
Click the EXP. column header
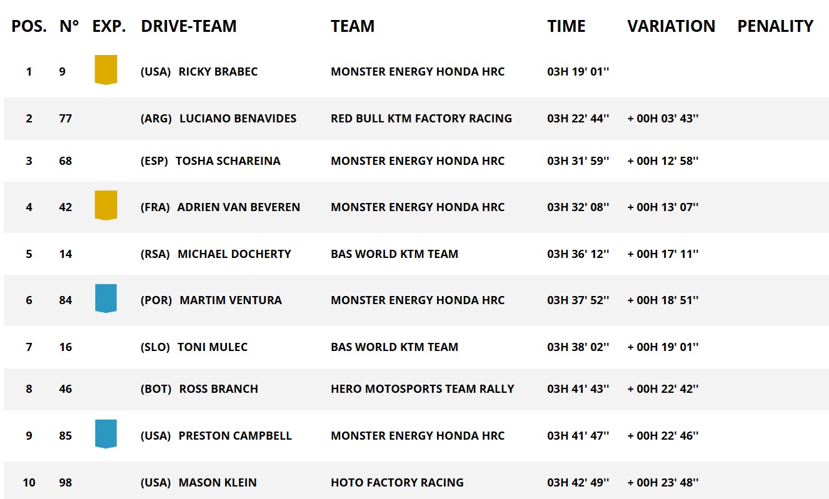(x=109, y=26)
